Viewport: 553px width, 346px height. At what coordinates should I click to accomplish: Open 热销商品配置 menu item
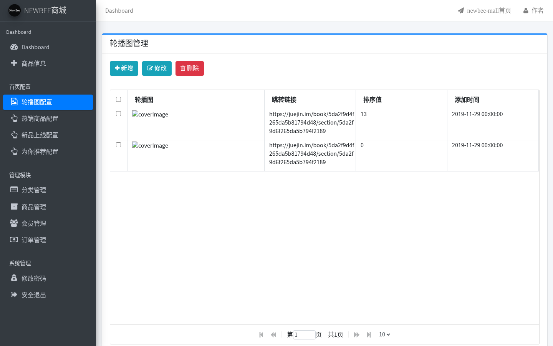48,118
